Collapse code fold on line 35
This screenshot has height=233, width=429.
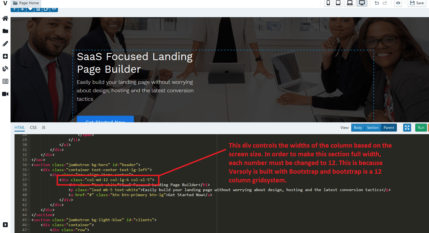(28, 170)
